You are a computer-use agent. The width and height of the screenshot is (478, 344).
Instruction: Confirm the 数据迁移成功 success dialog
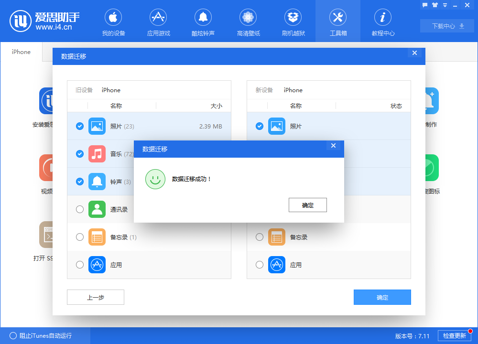[x=307, y=204]
